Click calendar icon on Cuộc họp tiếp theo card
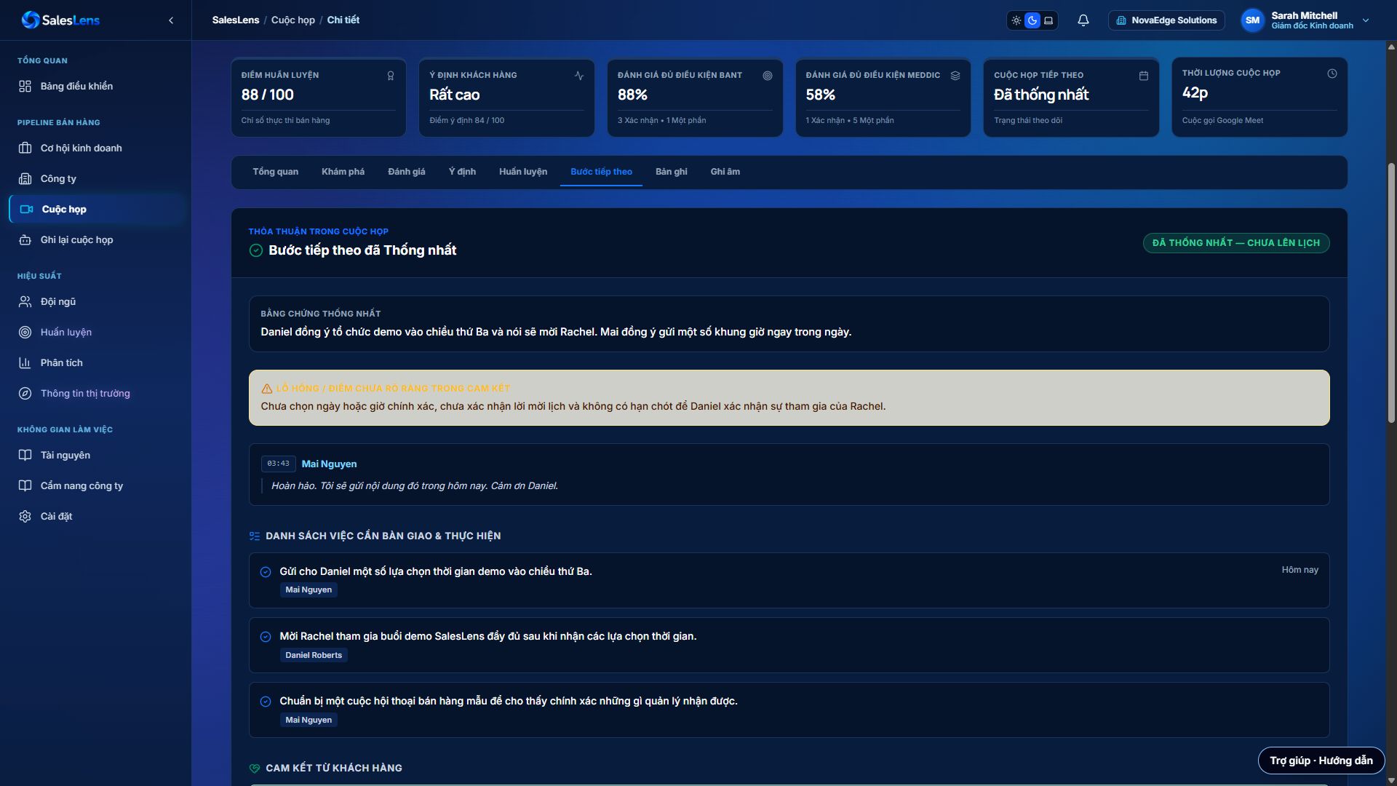Viewport: 1397px width, 786px height. 1143,76
